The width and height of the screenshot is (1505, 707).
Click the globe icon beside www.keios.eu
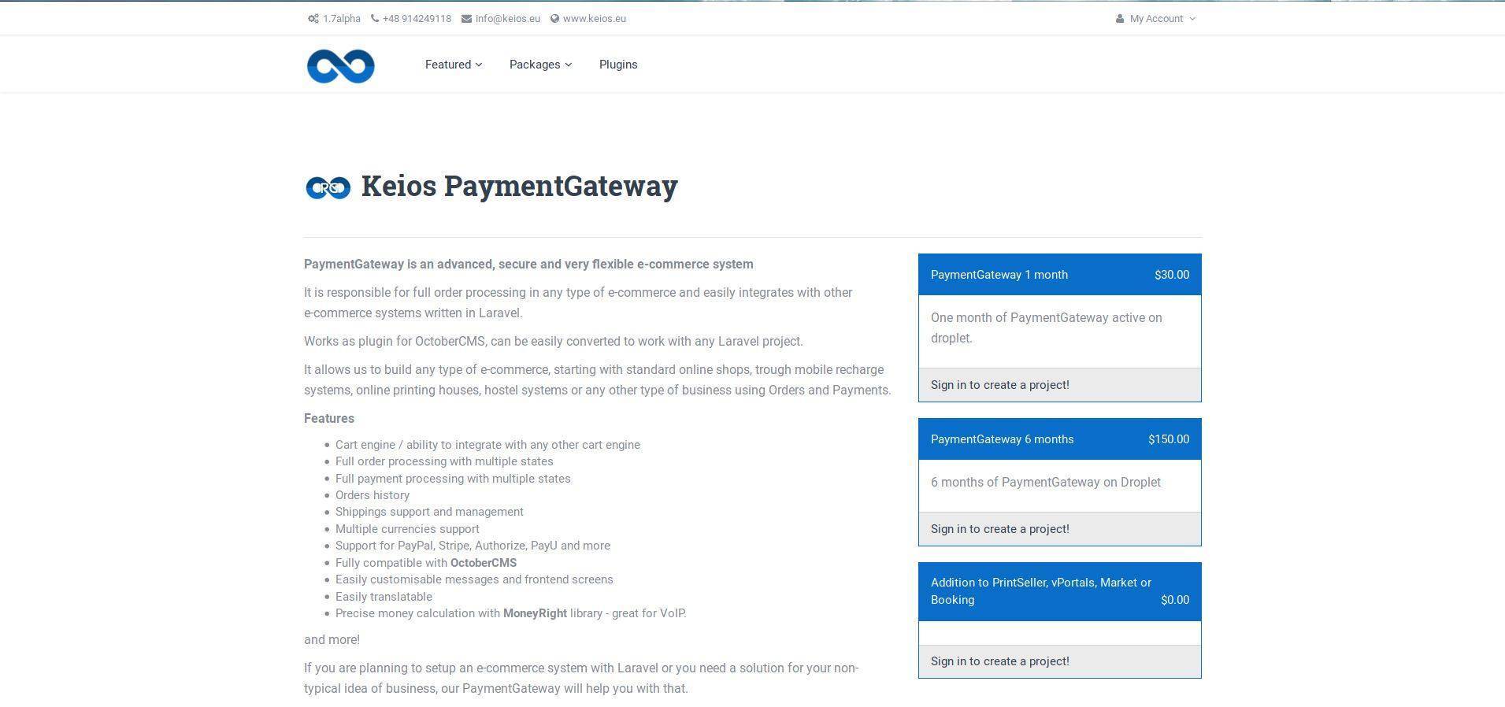[x=554, y=19]
